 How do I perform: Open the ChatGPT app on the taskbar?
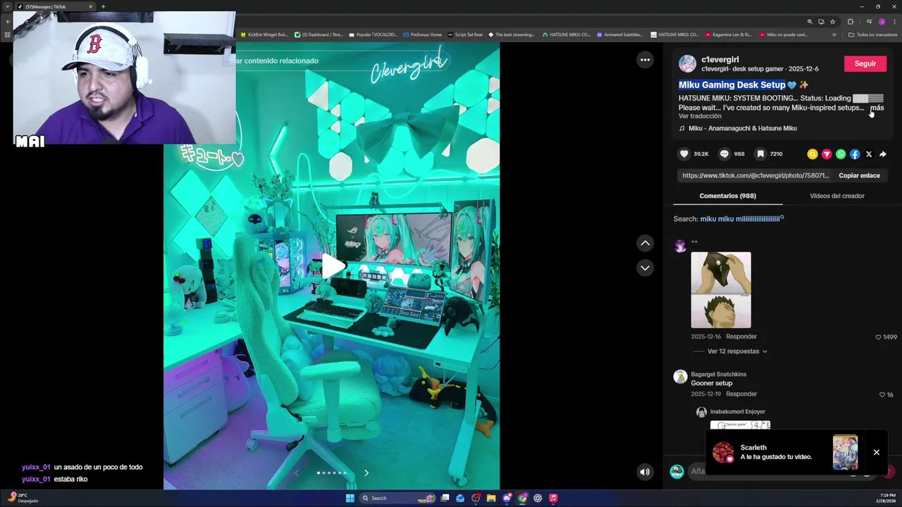coord(538,498)
